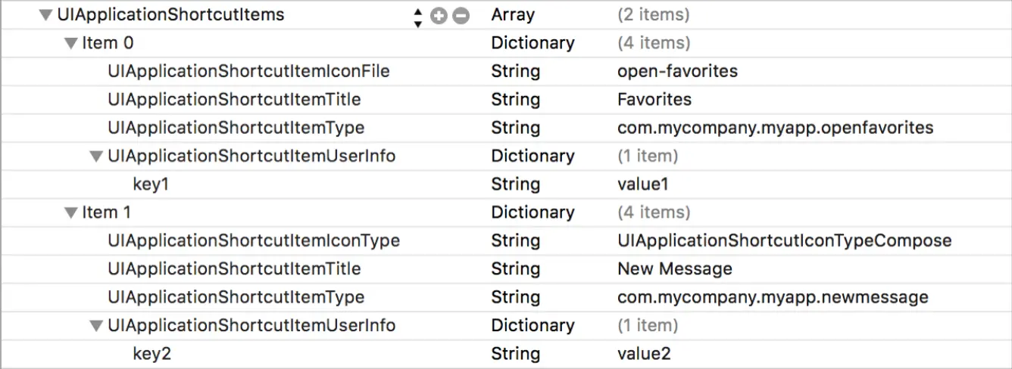Select the UIApplicationShortcutItemIconFile key
1012x369 pixels.
248,71
